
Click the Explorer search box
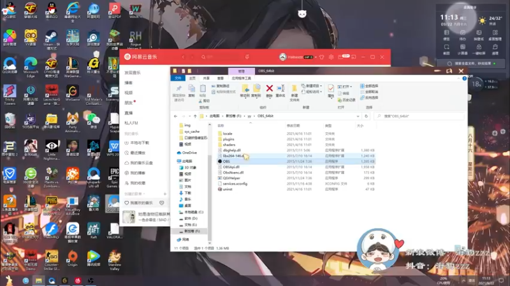(x=419, y=116)
